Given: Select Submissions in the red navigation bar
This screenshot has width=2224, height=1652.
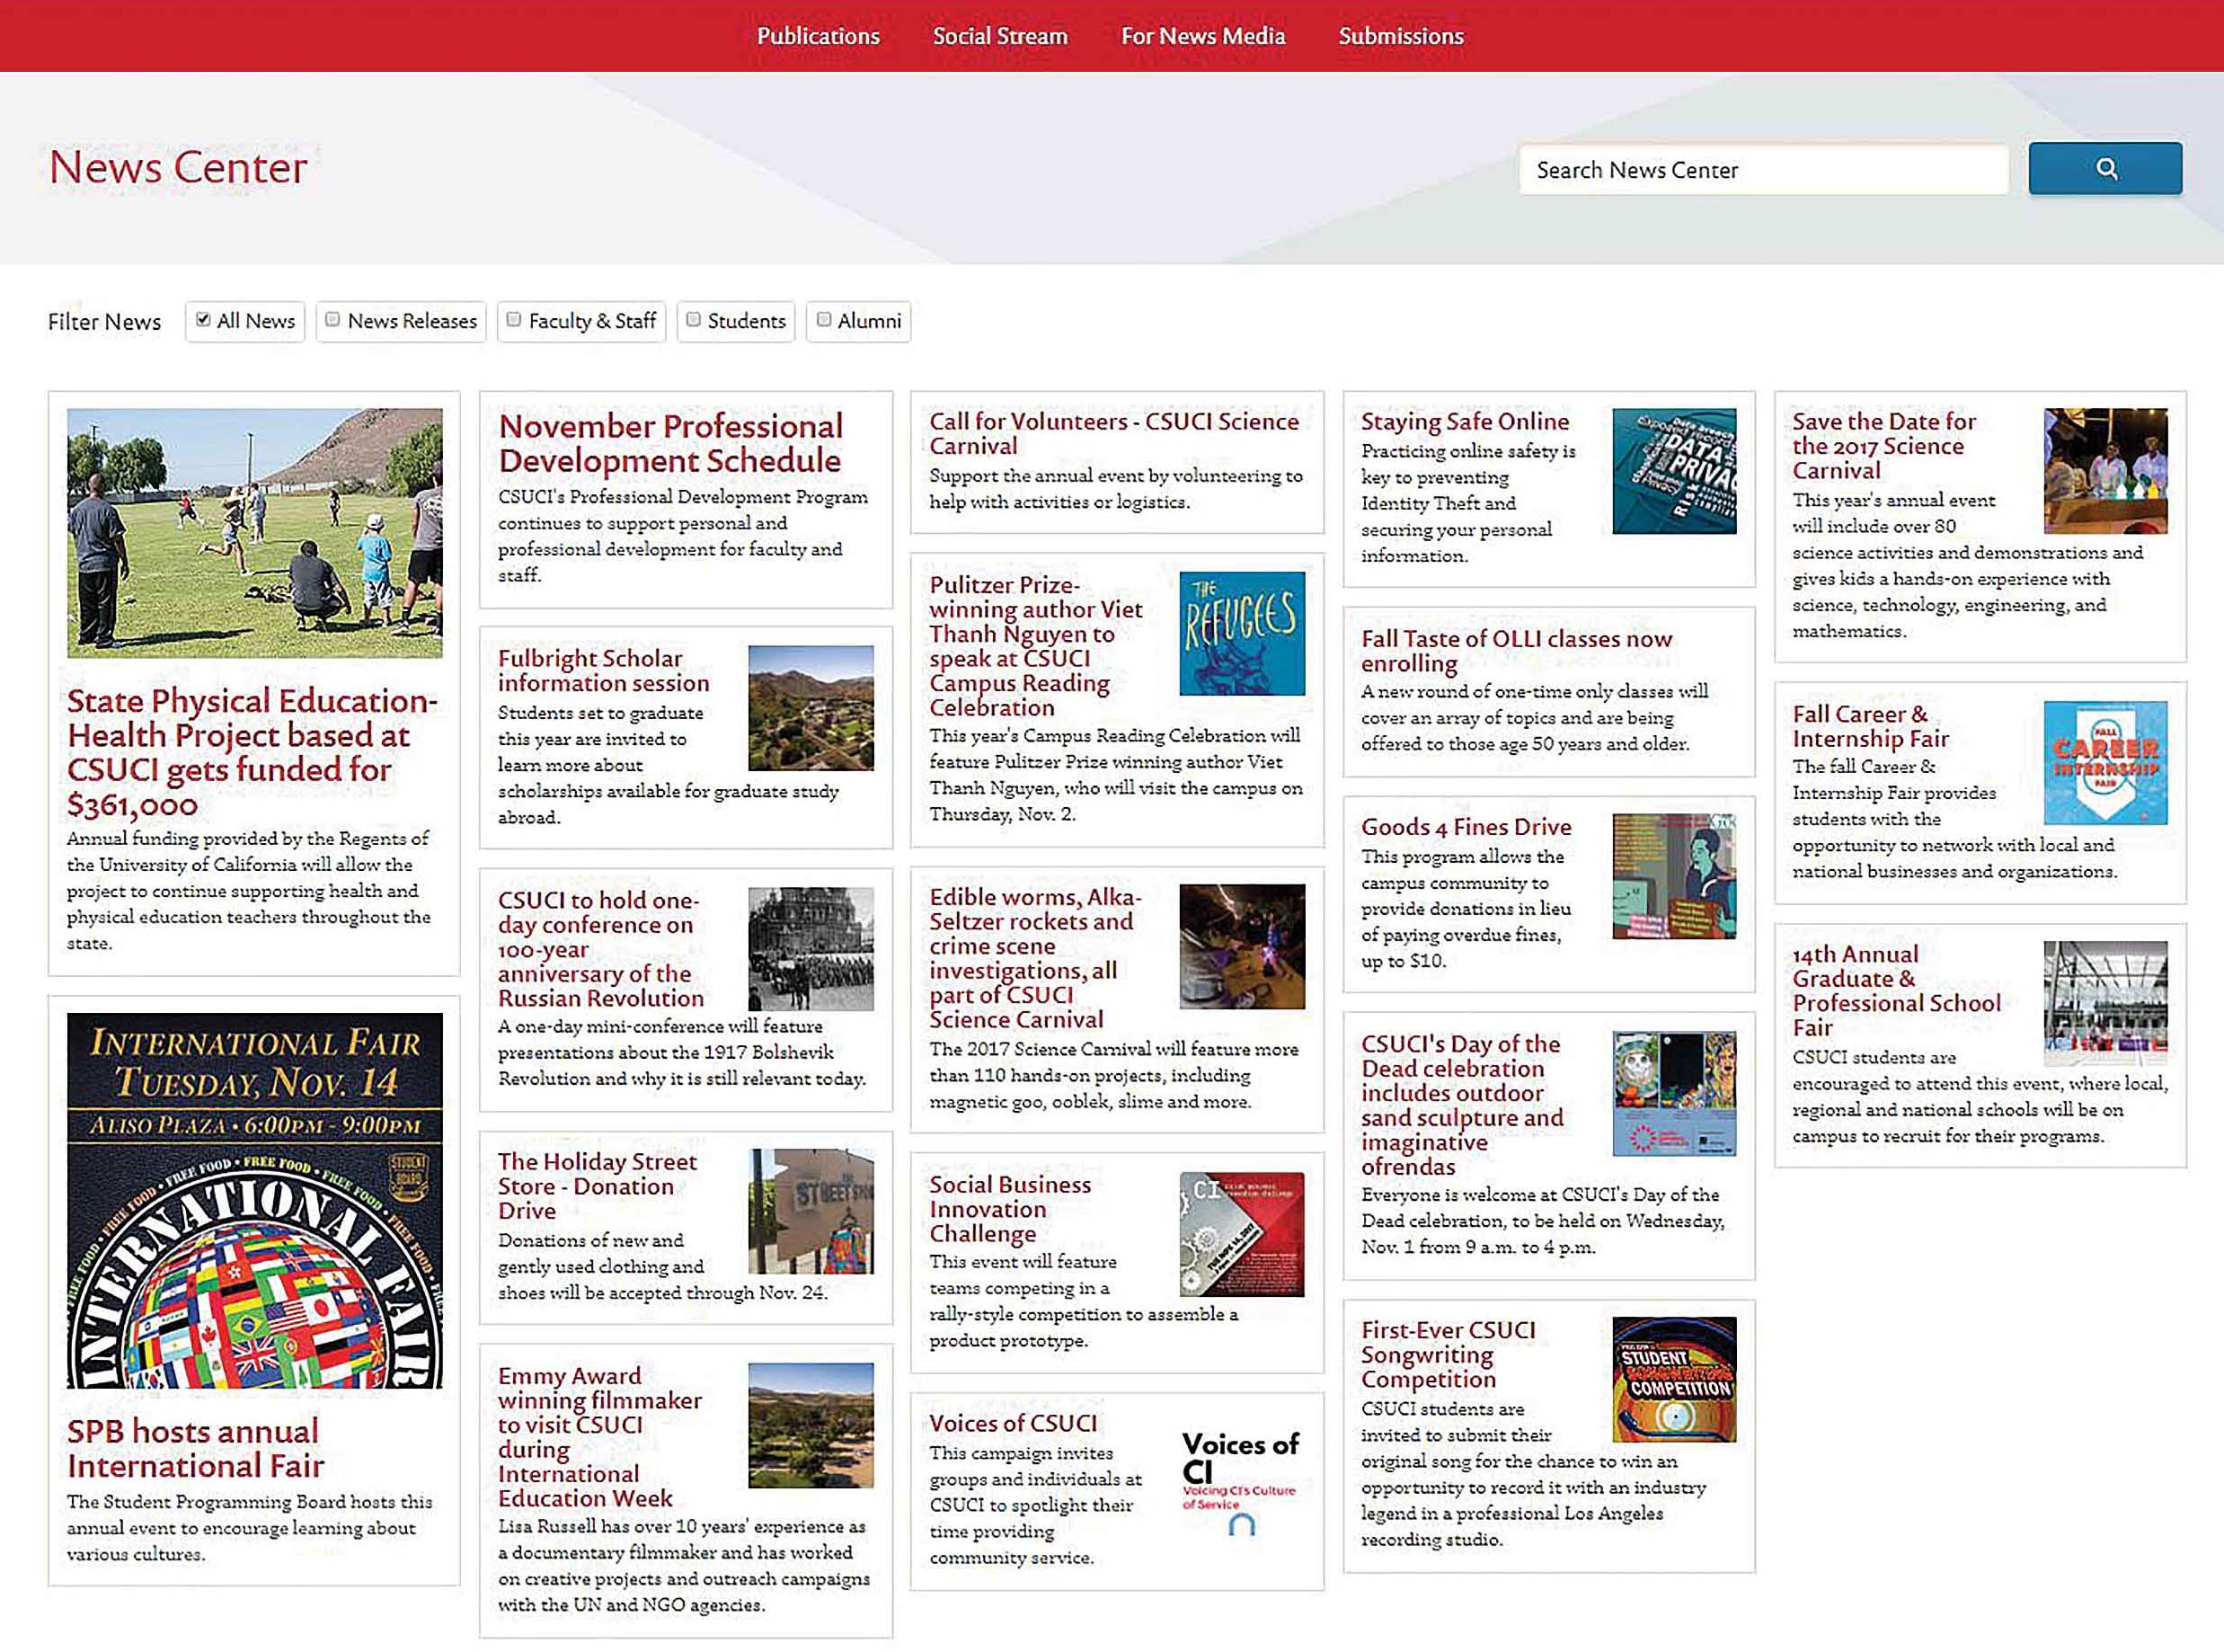Looking at the screenshot, I should coord(1400,36).
